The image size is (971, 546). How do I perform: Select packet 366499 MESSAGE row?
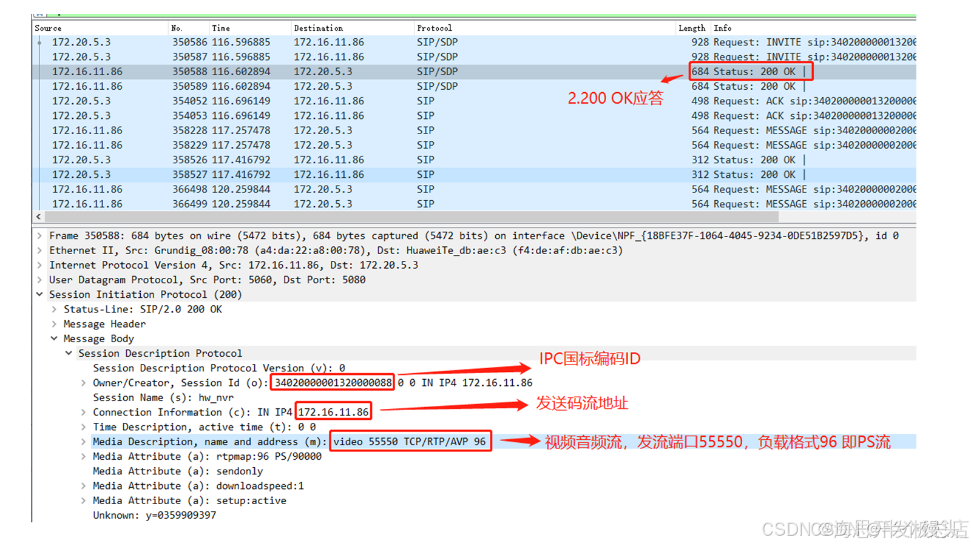coord(474,204)
